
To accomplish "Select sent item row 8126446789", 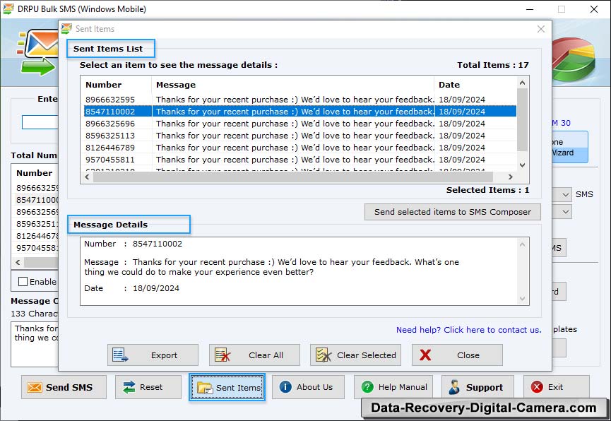I will pyautogui.click(x=300, y=148).
